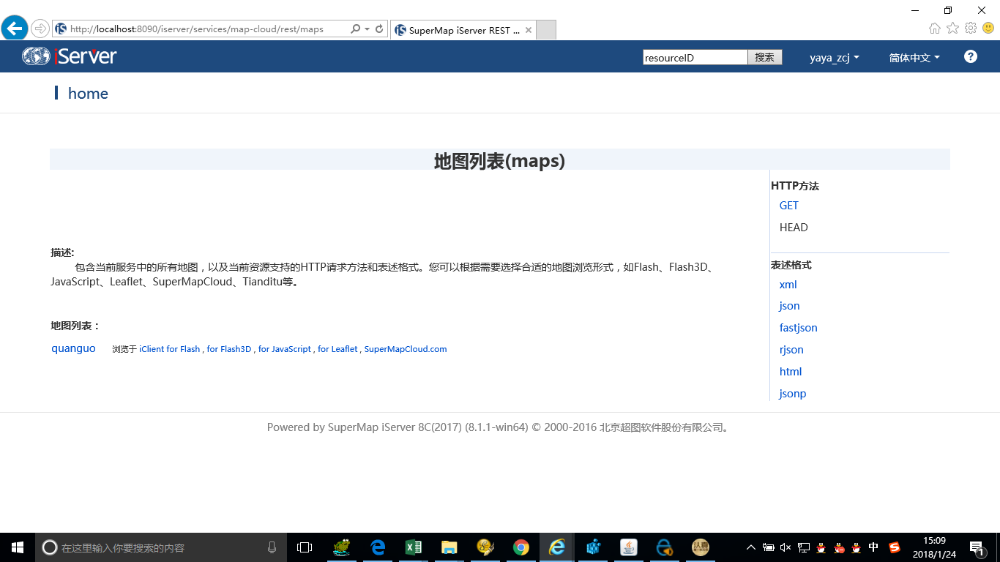
Task: Click the home breadcrumb link
Action: click(x=88, y=93)
